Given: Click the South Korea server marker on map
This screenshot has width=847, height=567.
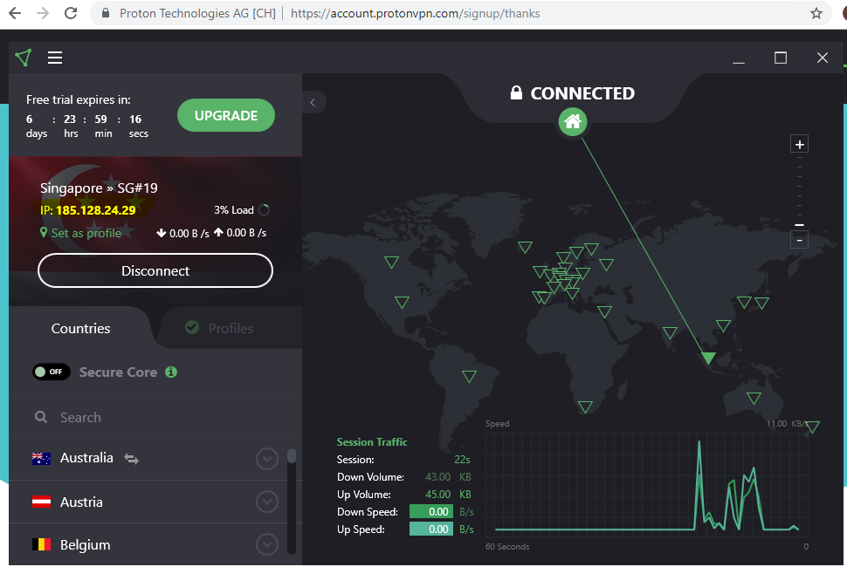Looking at the screenshot, I should (x=744, y=302).
